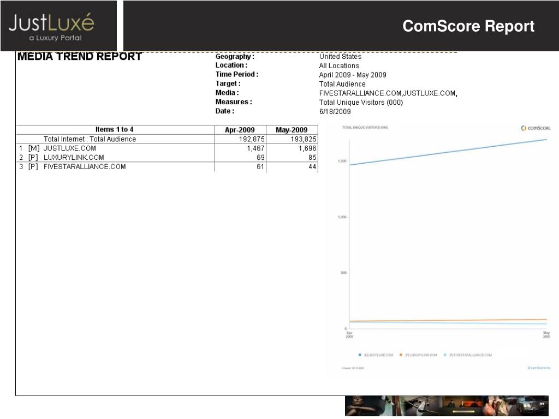Select the FIVESTARALLIANCE.COM table row label
Screen dimensions: 559x419
pos(85,167)
